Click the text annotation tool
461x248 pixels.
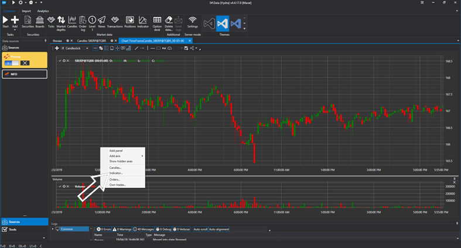[164, 48]
